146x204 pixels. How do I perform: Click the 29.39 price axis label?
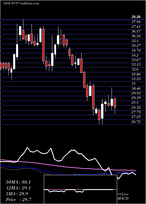[136, 98]
